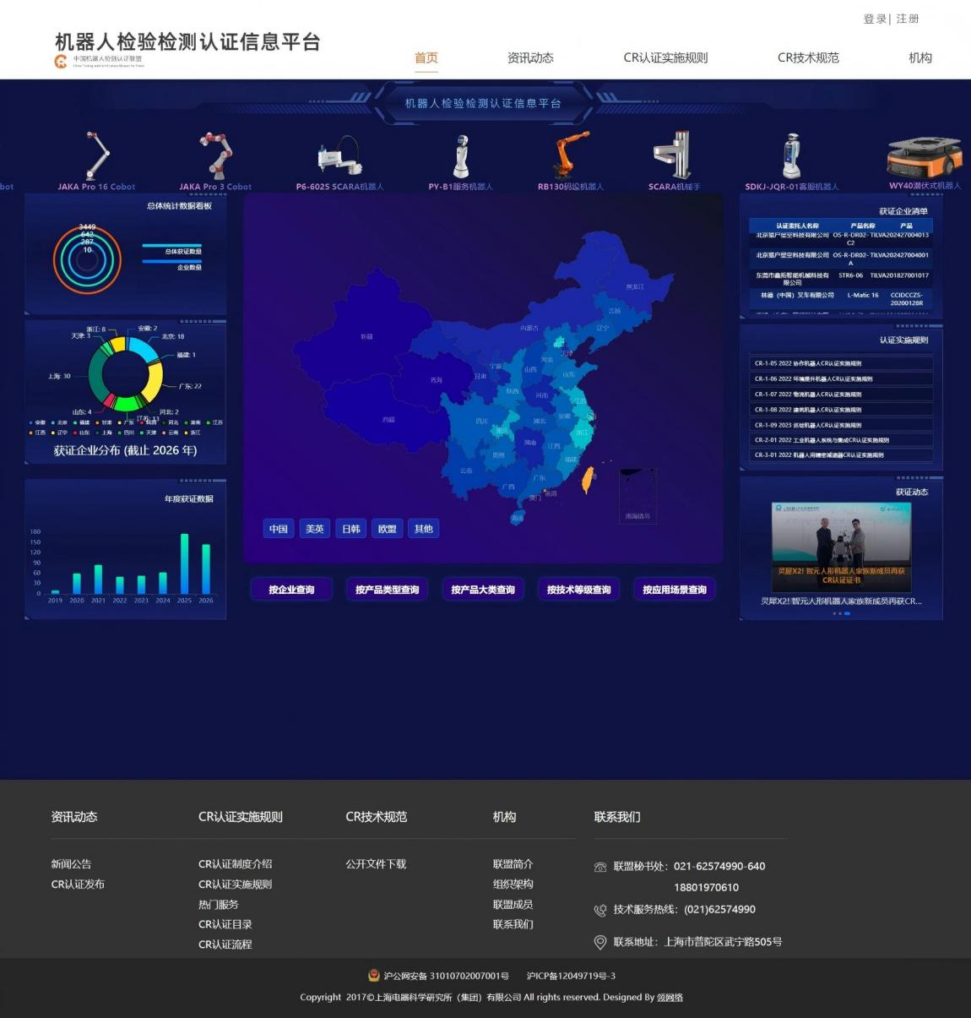This screenshot has width=971, height=1018.
Task: Click the 按技术等级查询 button
Action: (x=578, y=590)
